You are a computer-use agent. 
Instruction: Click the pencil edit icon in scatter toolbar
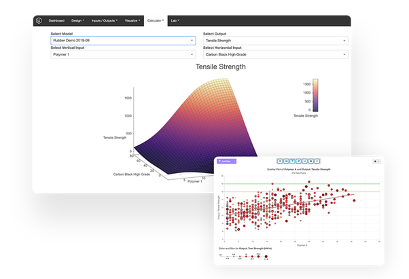298,162
